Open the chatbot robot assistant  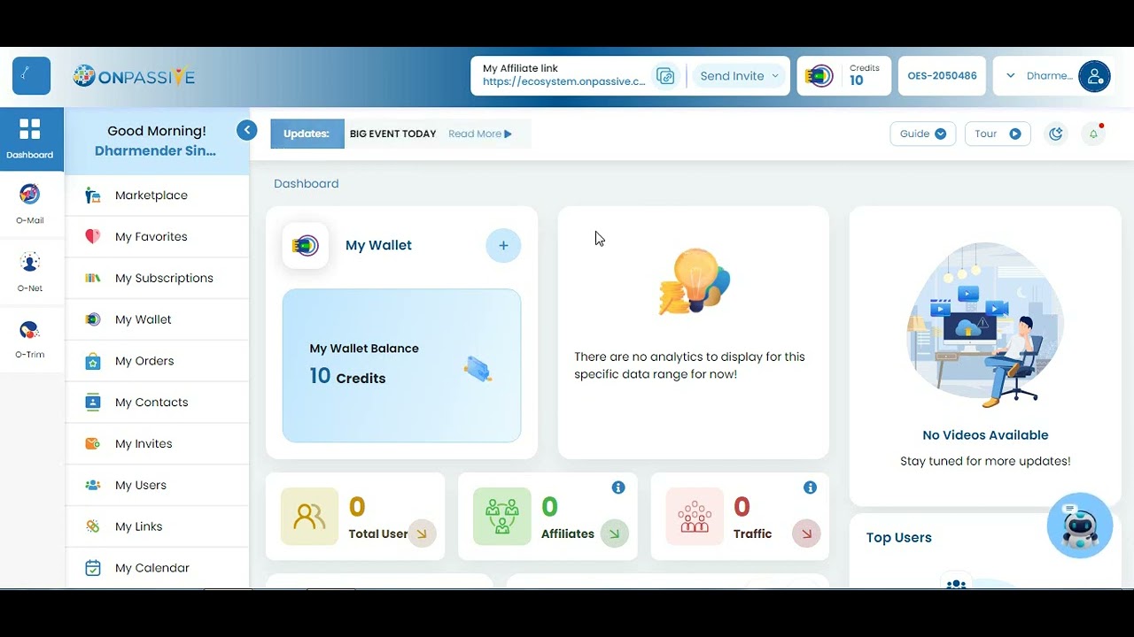pos(1079,526)
